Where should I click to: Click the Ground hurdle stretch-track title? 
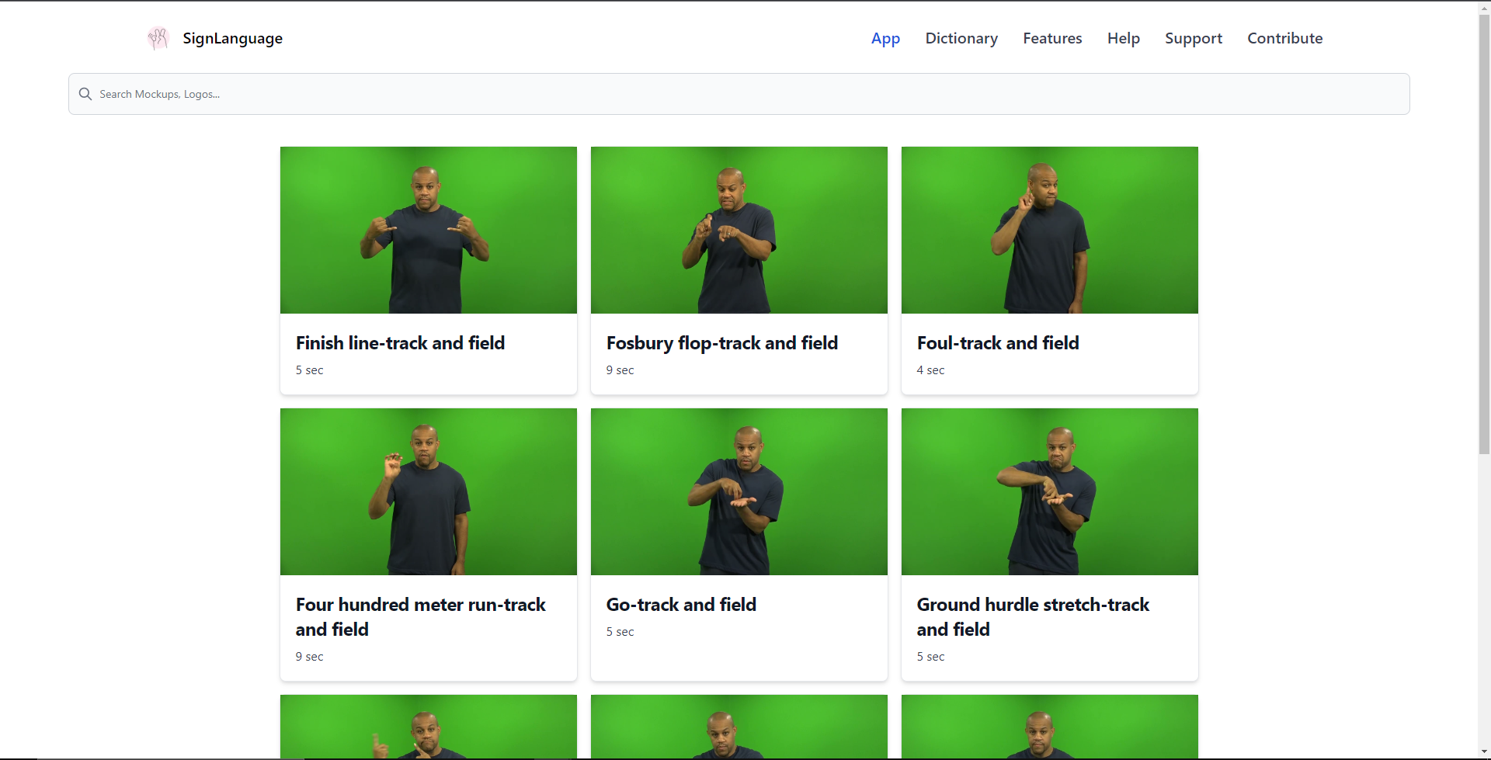click(x=1033, y=616)
